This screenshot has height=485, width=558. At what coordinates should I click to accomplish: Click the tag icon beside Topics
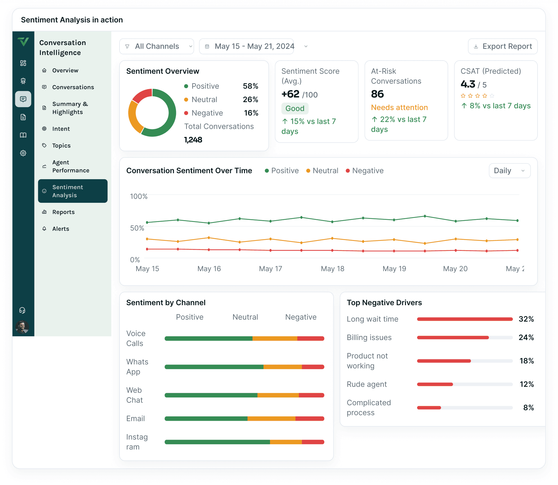(x=44, y=146)
